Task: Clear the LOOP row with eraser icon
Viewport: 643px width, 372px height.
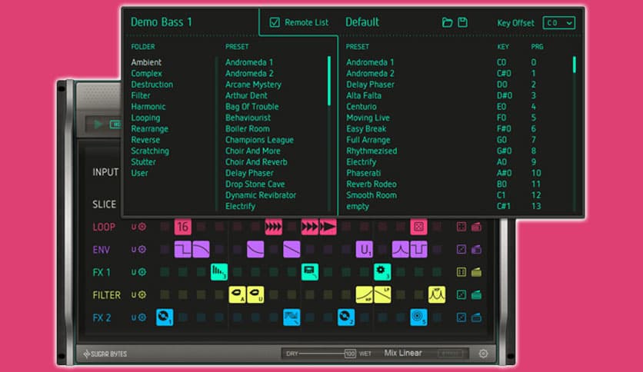Action: click(x=476, y=227)
